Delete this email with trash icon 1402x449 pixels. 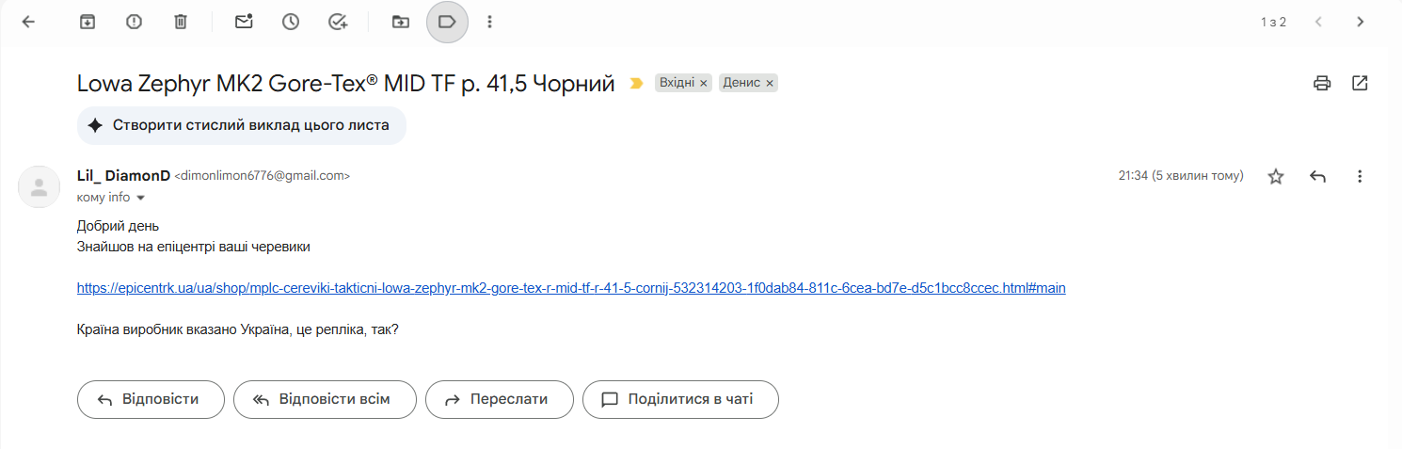click(181, 22)
